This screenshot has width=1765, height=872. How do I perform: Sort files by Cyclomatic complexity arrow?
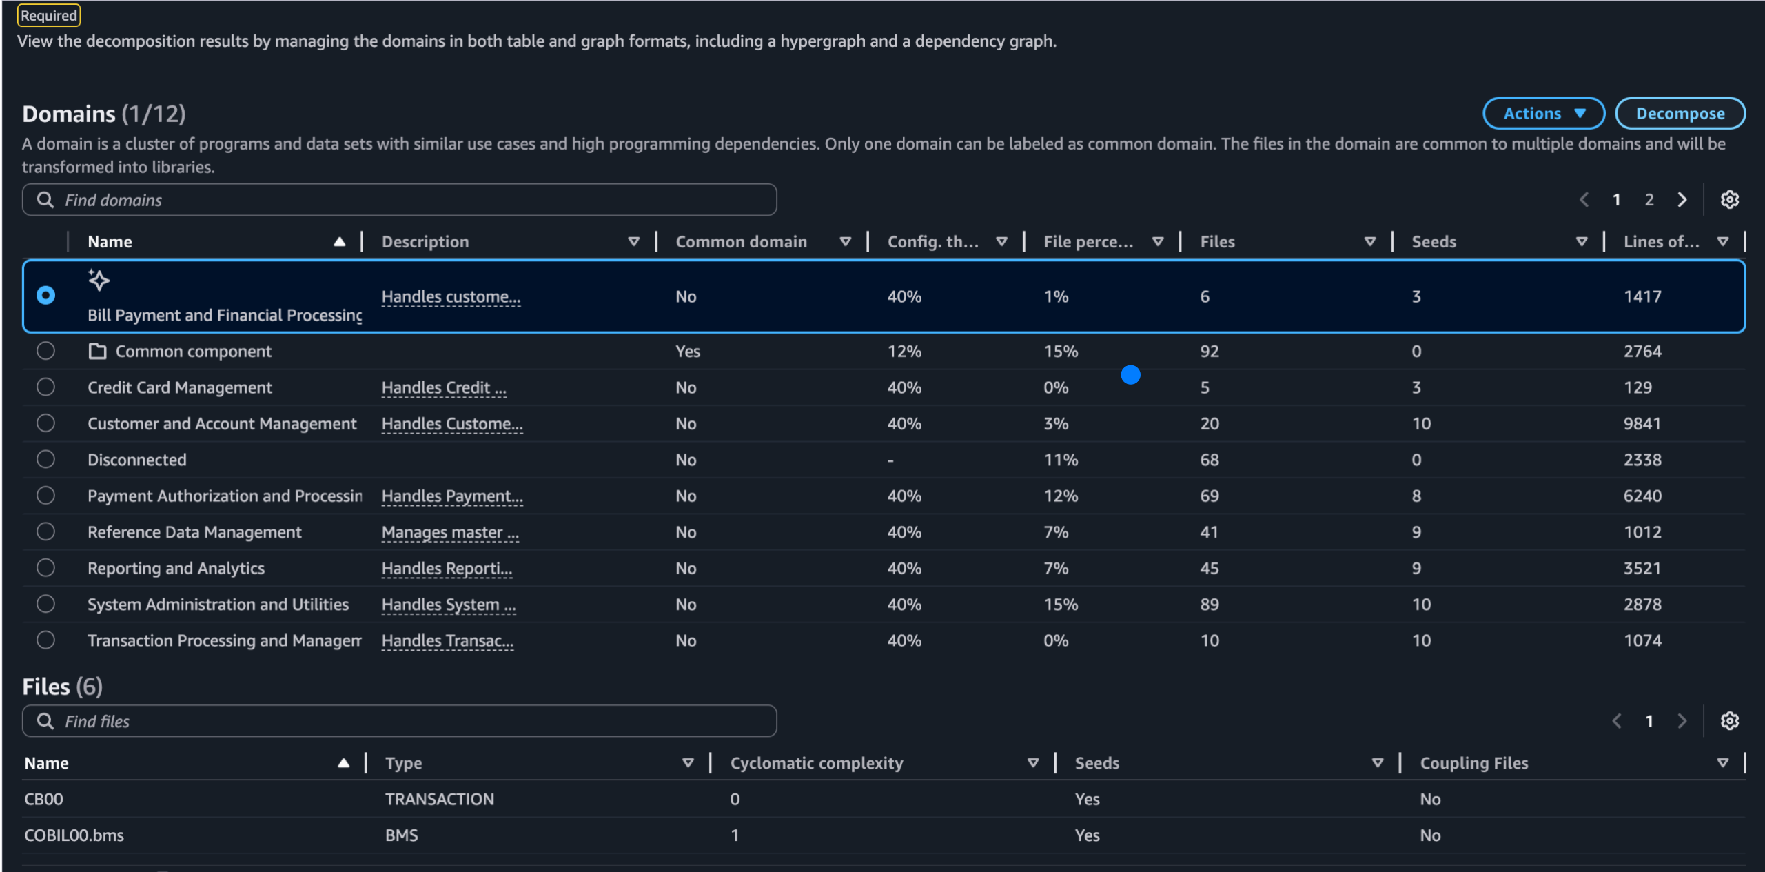(1032, 763)
